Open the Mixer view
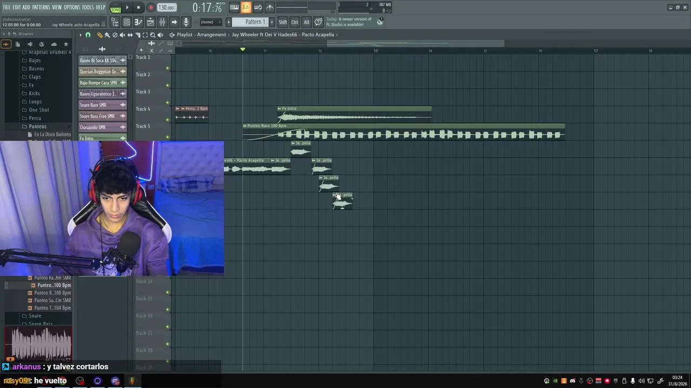The height and width of the screenshot is (388, 691). click(162, 22)
